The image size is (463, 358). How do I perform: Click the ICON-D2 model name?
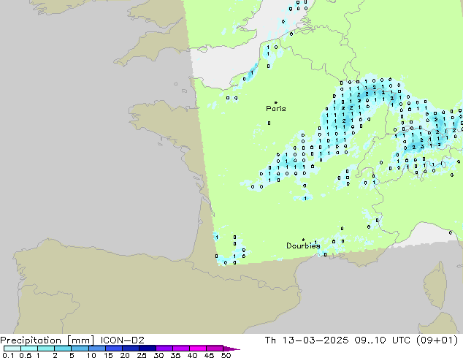click(x=122, y=340)
